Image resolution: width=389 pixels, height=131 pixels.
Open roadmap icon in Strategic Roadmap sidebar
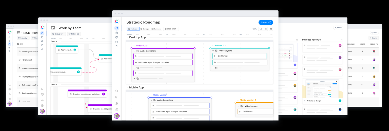click(116, 28)
